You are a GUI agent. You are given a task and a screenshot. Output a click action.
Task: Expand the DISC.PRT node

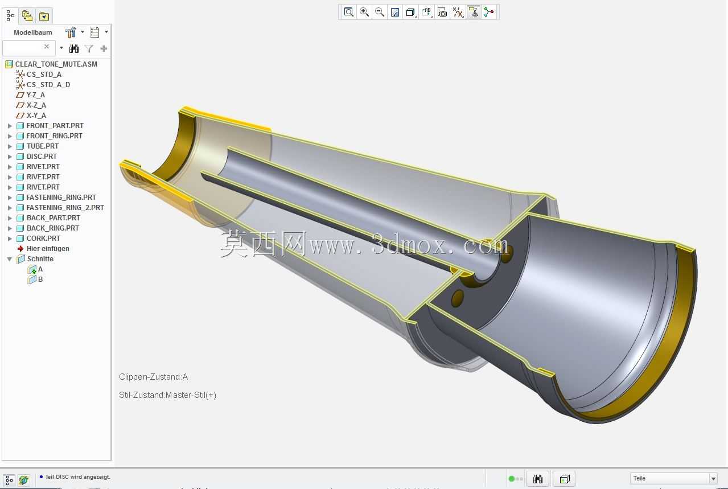point(10,157)
